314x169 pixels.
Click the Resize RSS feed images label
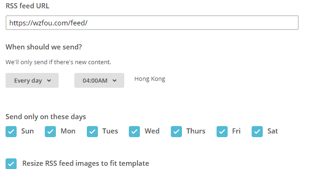pyautogui.click(x=86, y=163)
